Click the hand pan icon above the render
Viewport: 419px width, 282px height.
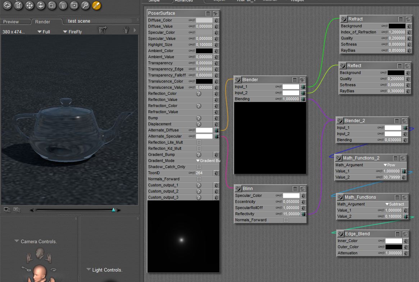[x=126, y=30]
